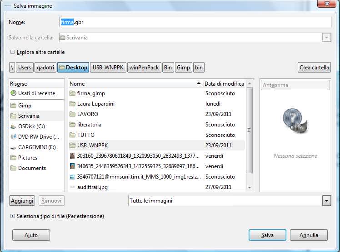This screenshot has height=252, width=340.
Task: Click the OSDisk (C:) drive icon
Action: click(14, 126)
